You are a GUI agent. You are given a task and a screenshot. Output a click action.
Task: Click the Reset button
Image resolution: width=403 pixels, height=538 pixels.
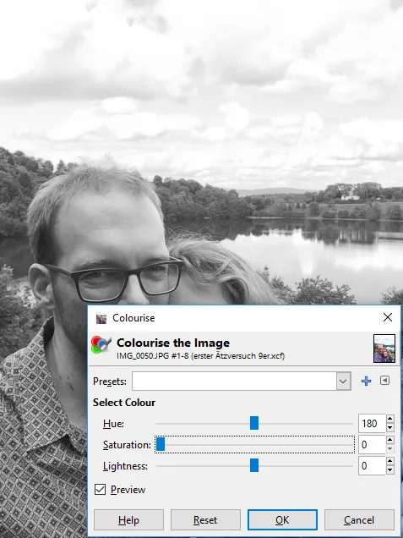tap(205, 520)
